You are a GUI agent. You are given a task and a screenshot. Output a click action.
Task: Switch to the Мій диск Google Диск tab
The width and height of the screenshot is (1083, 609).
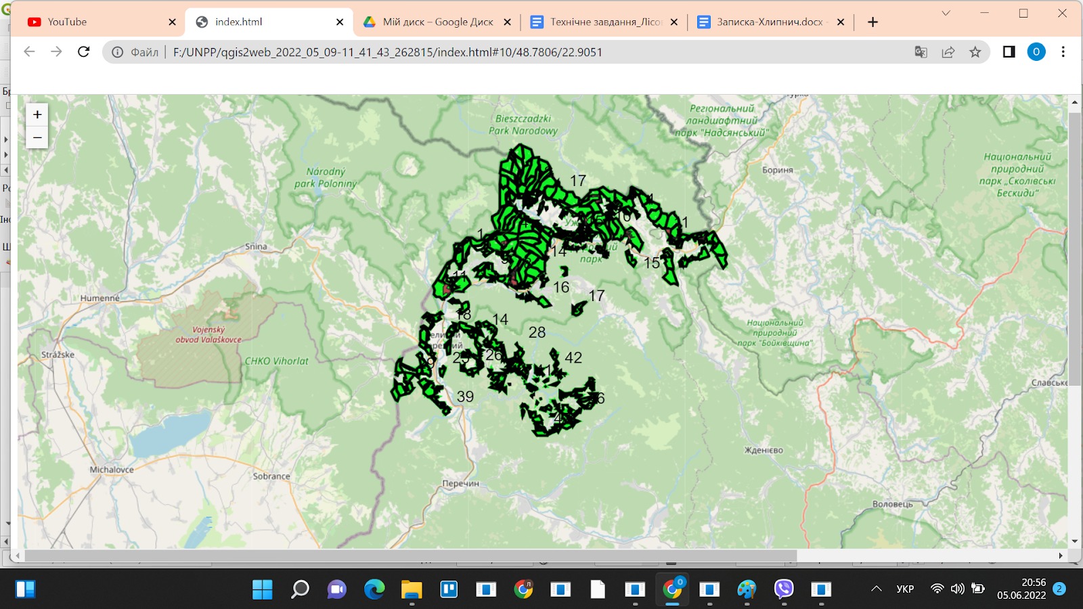[438, 22]
